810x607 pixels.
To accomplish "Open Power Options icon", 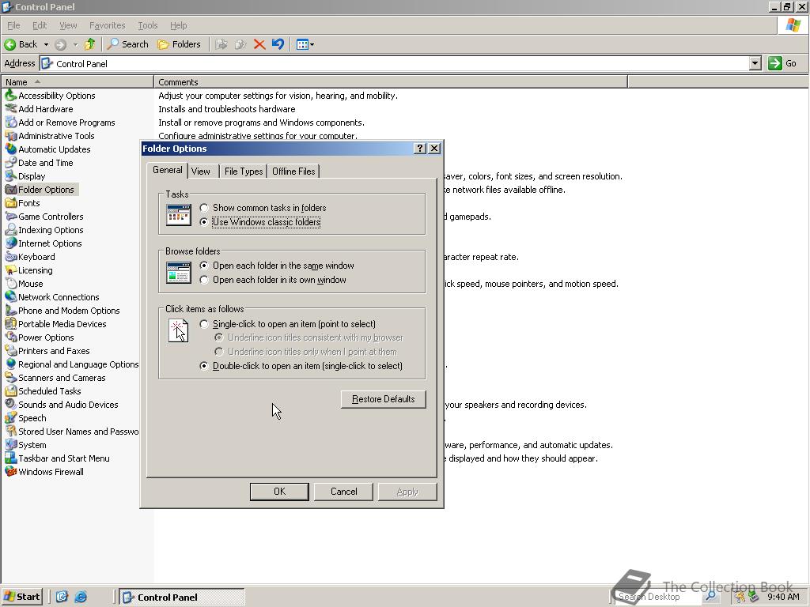I will coord(11,337).
